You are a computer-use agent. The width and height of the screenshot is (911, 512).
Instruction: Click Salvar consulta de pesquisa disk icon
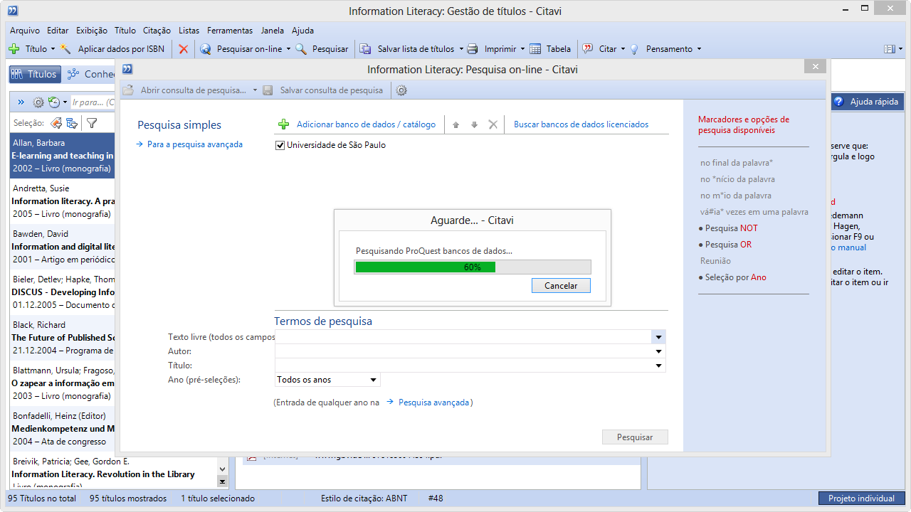click(x=268, y=90)
